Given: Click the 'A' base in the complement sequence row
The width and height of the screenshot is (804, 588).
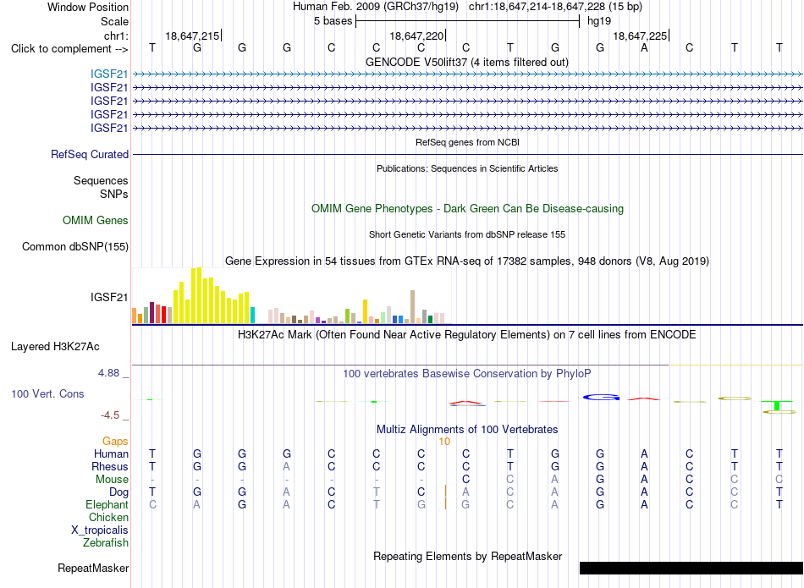Looking at the screenshot, I should tap(645, 47).
